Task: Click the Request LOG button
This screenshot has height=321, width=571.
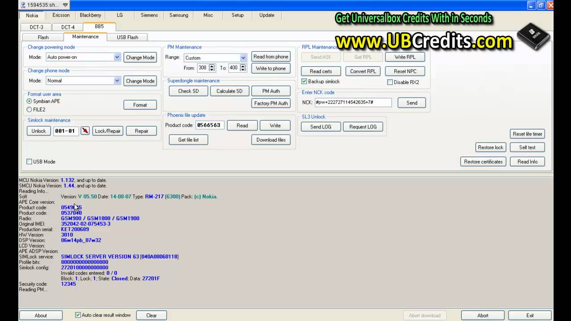Action: coord(363,127)
